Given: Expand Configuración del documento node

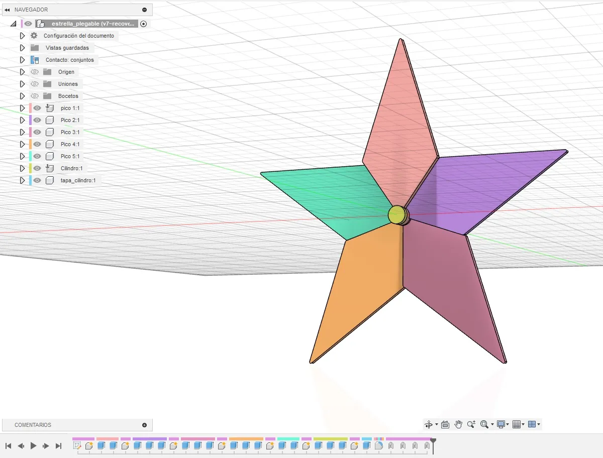Looking at the screenshot, I should click(22, 36).
